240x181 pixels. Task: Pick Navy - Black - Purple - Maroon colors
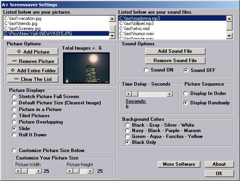click(x=127, y=131)
